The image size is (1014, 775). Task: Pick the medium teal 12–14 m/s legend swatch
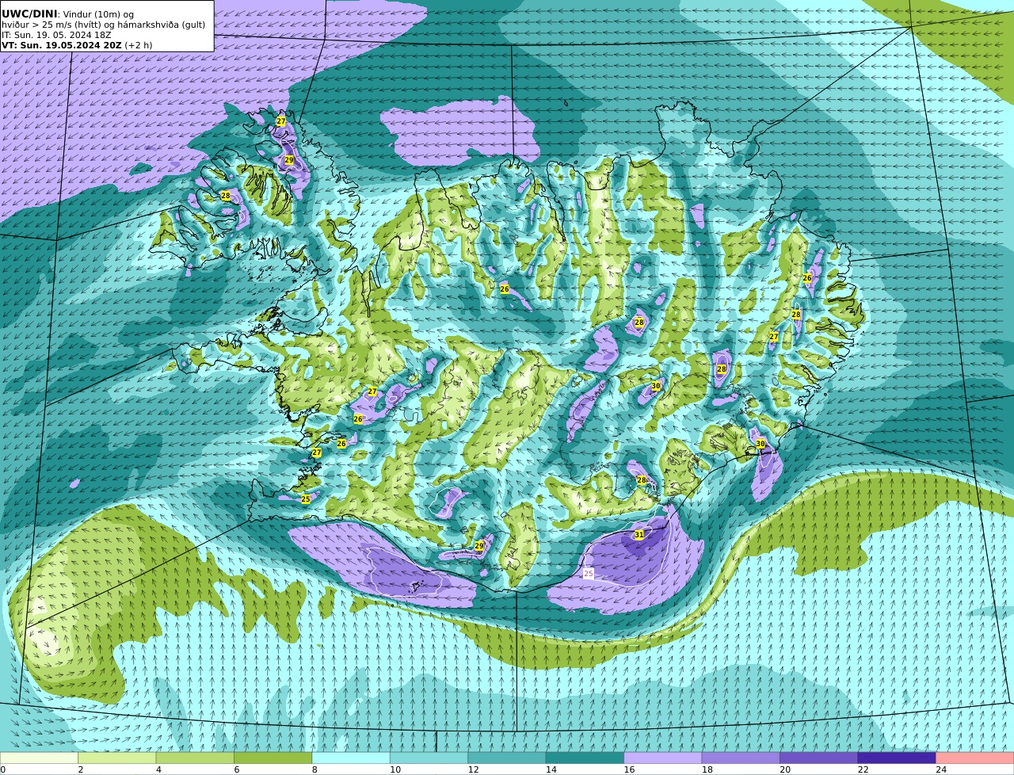(x=507, y=758)
